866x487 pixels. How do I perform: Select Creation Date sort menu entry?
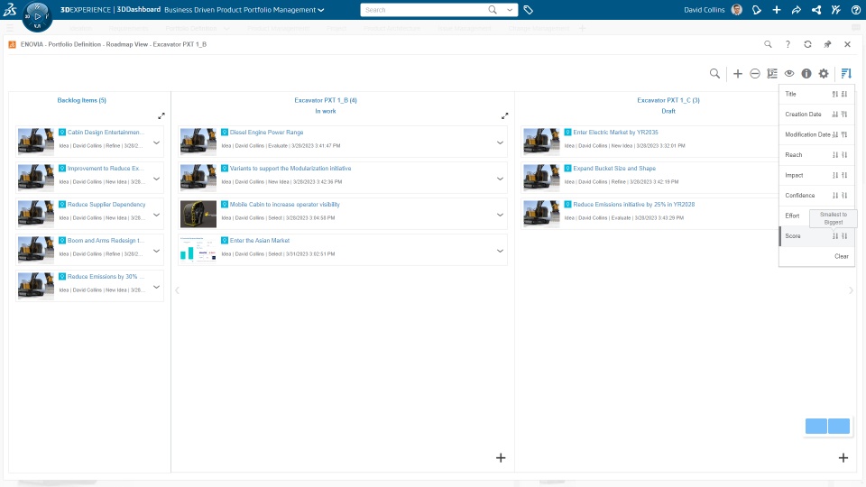click(x=803, y=115)
